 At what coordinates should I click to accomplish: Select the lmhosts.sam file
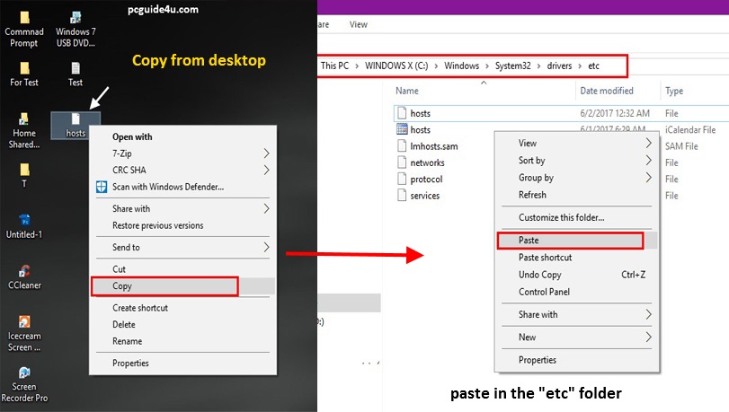433,146
